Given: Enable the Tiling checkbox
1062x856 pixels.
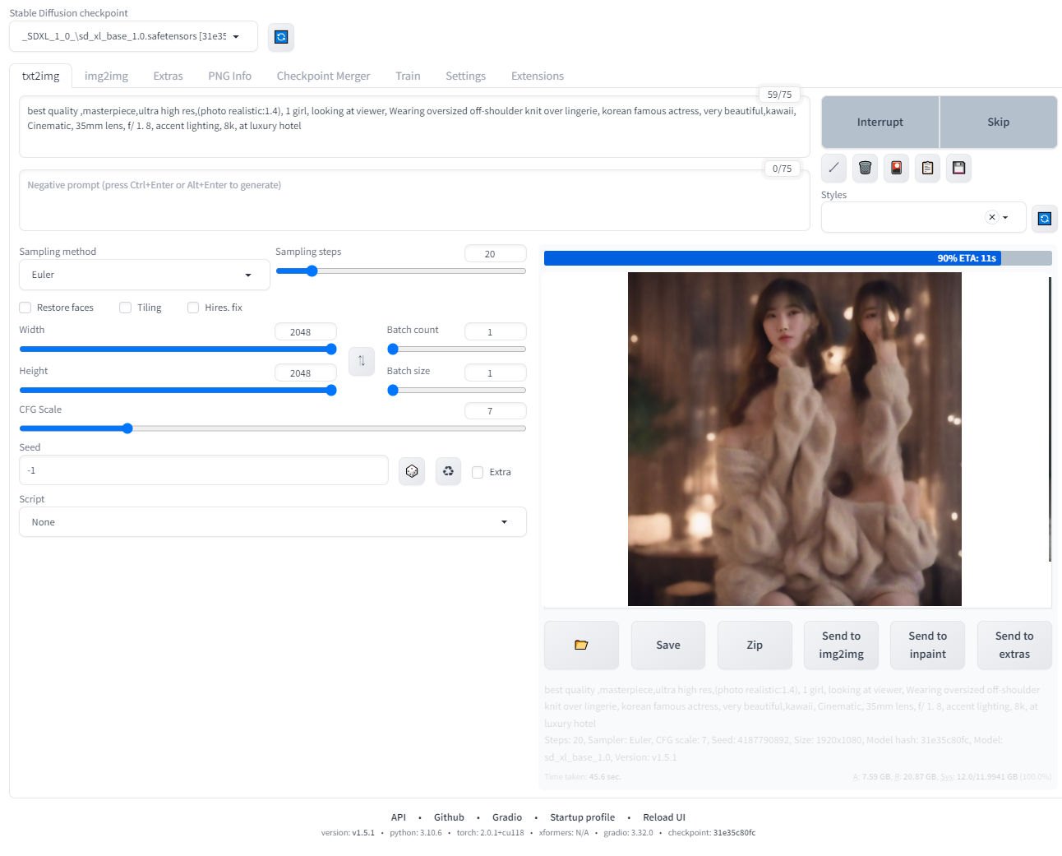Looking at the screenshot, I should click(126, 308).
